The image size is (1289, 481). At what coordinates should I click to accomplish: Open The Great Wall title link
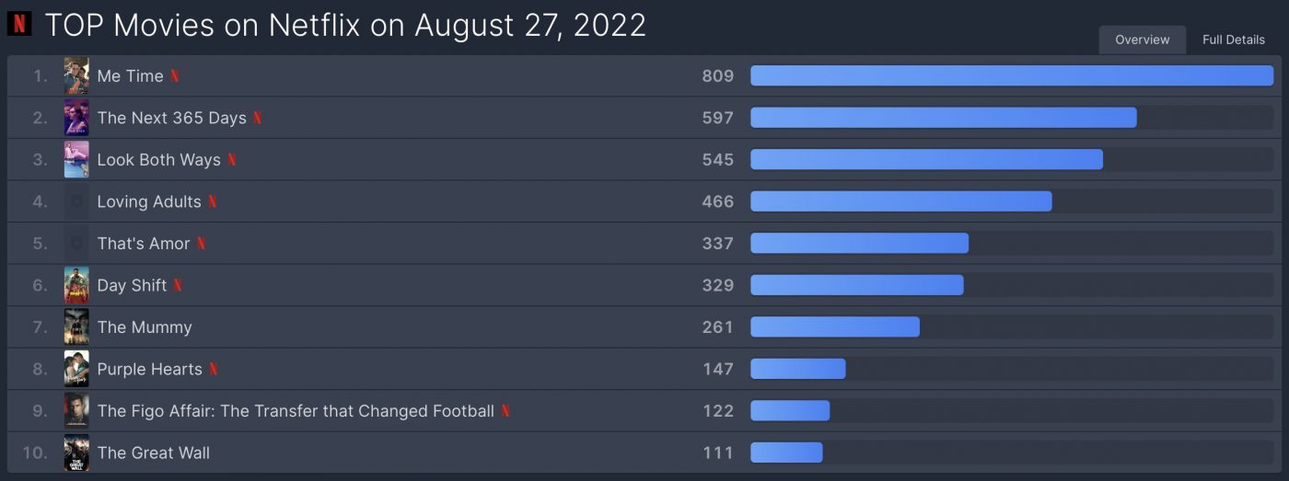pyautogui.click(x=153, y=452)
